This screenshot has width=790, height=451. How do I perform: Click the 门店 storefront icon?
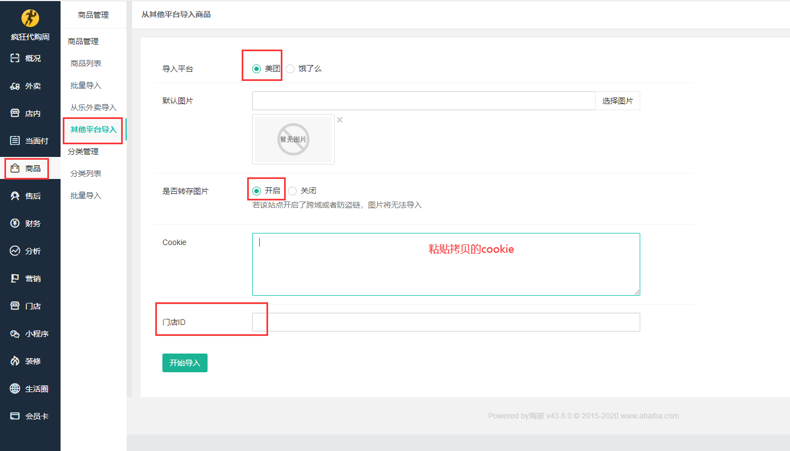click(x=15, y=306)
